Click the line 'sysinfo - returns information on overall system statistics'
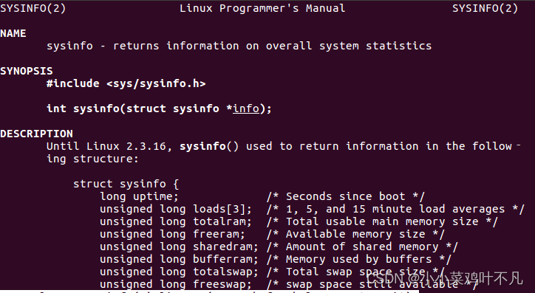The image size is (535, 293). point(239,46)
